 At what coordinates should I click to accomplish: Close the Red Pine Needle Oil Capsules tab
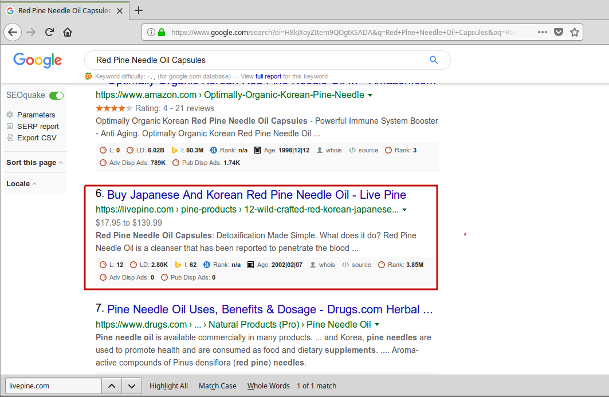tap(120, 11)
